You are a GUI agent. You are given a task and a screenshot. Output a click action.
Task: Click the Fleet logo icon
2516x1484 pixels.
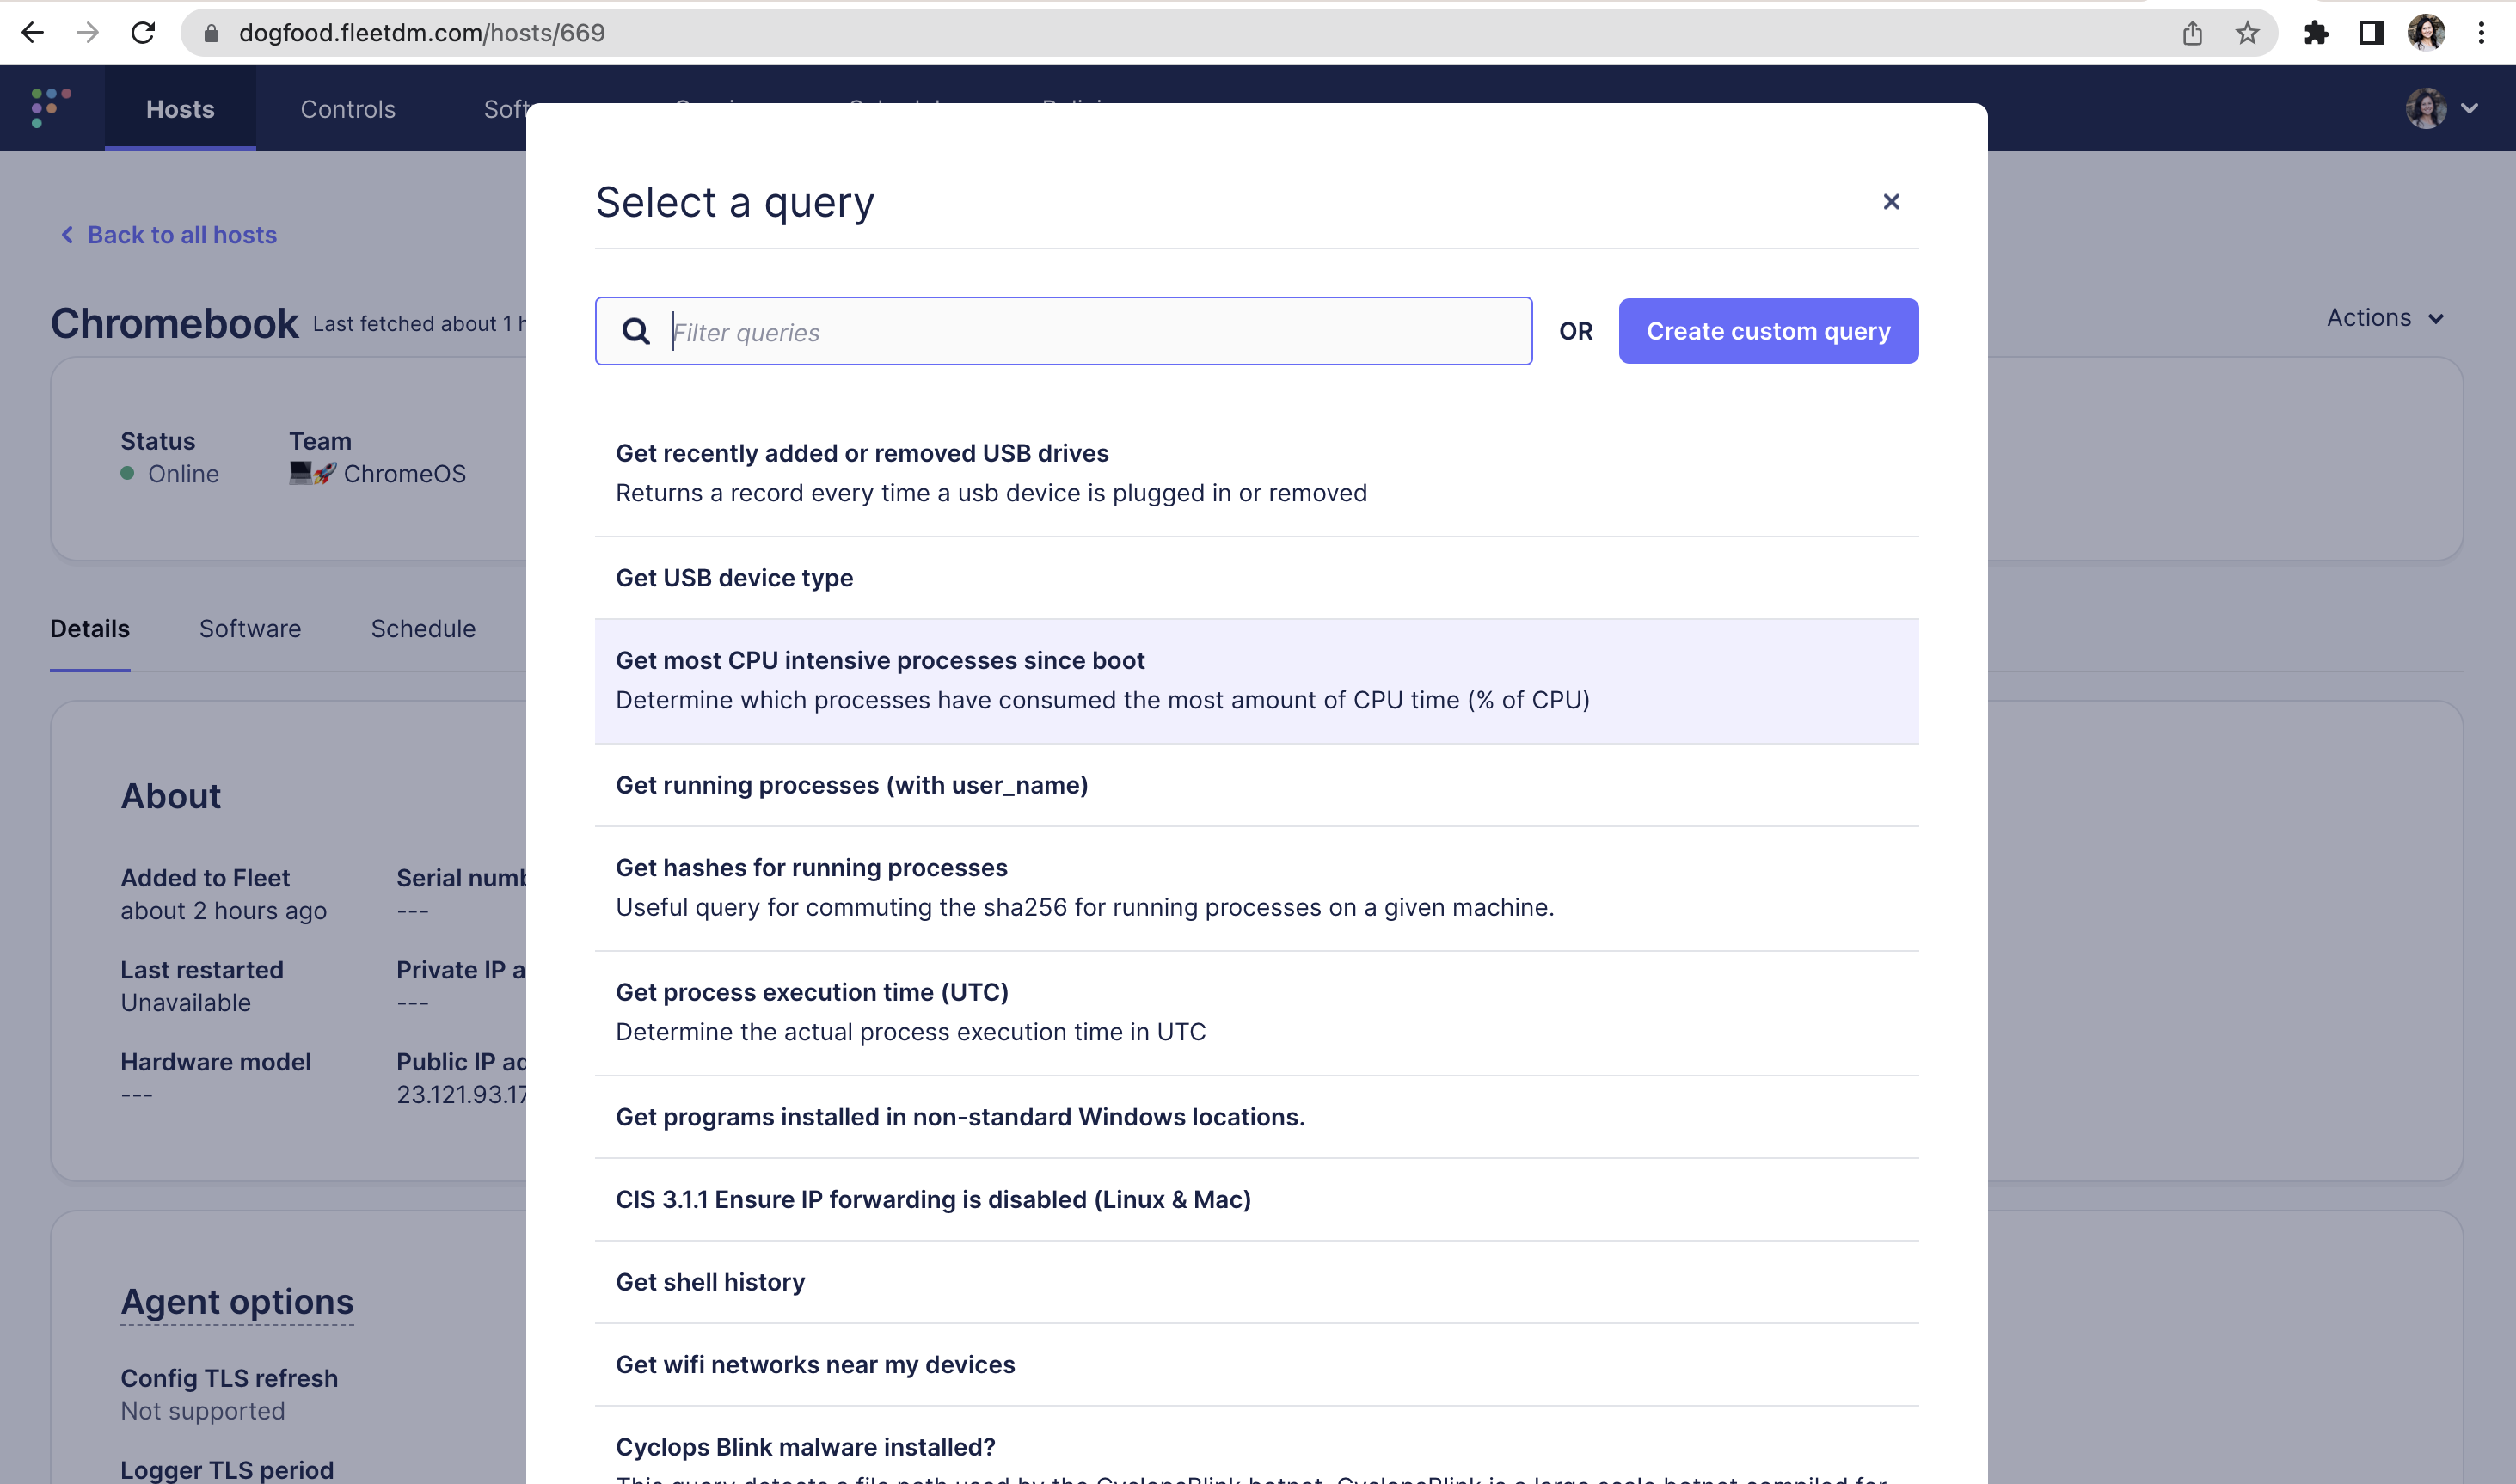pyautogui.click(x=50, y=108)
